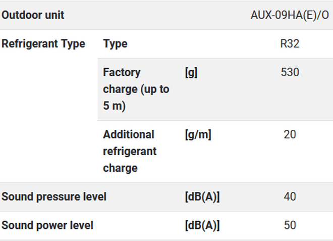Select the [dB(A)] unit for sound power
The height and width of the screenshot is (241, 333).
[202, 225]
